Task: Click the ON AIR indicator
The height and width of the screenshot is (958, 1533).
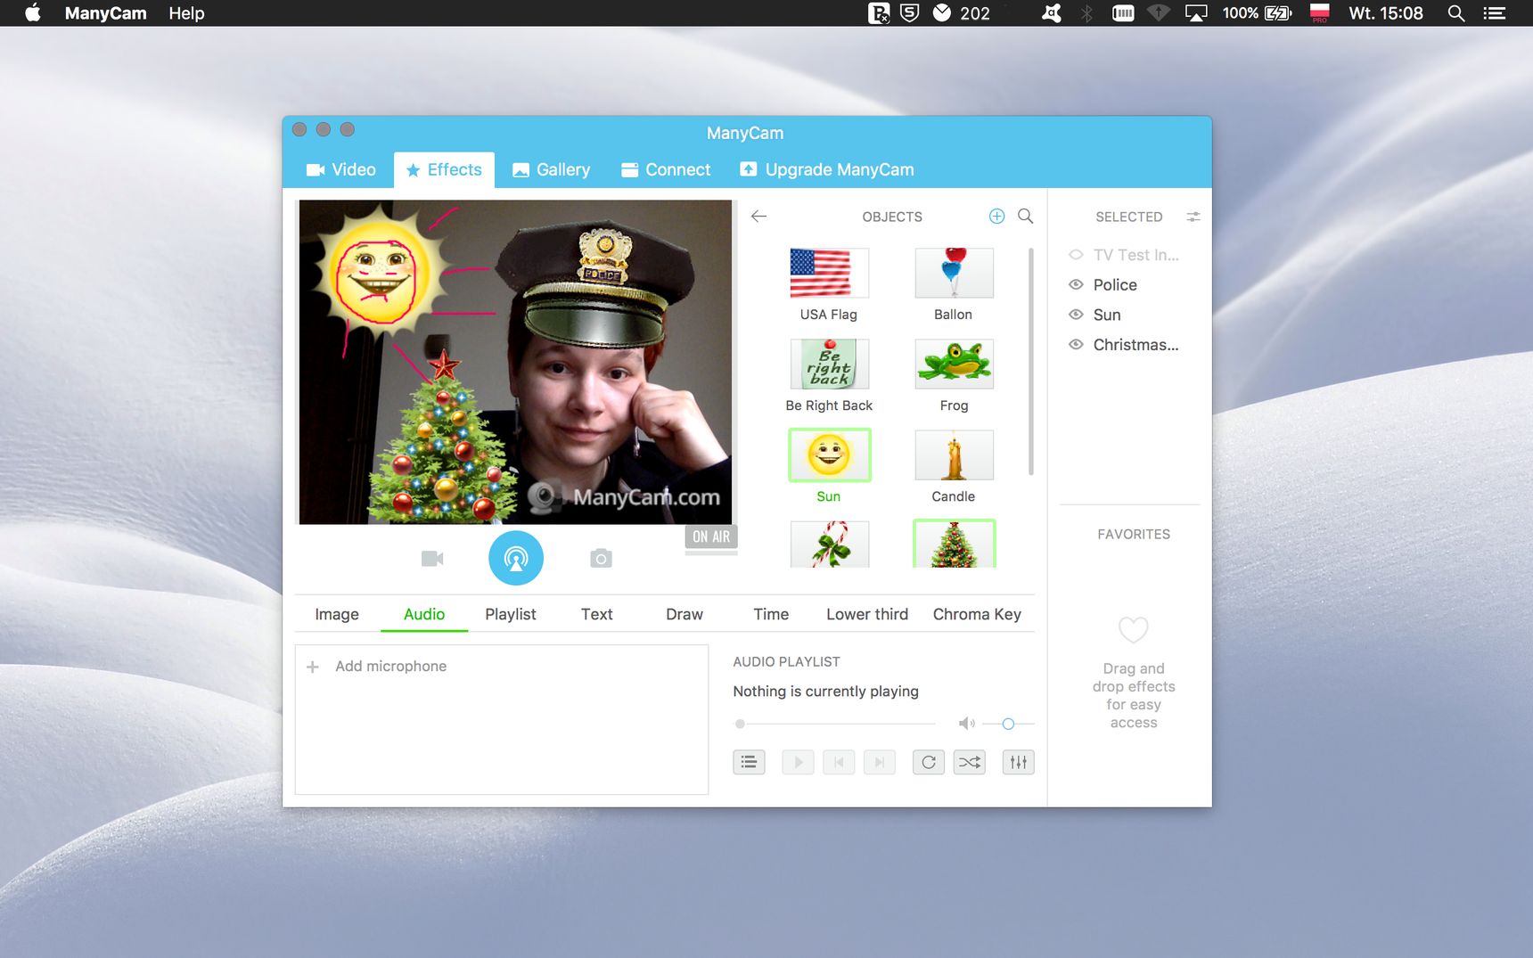Action: 711,536
